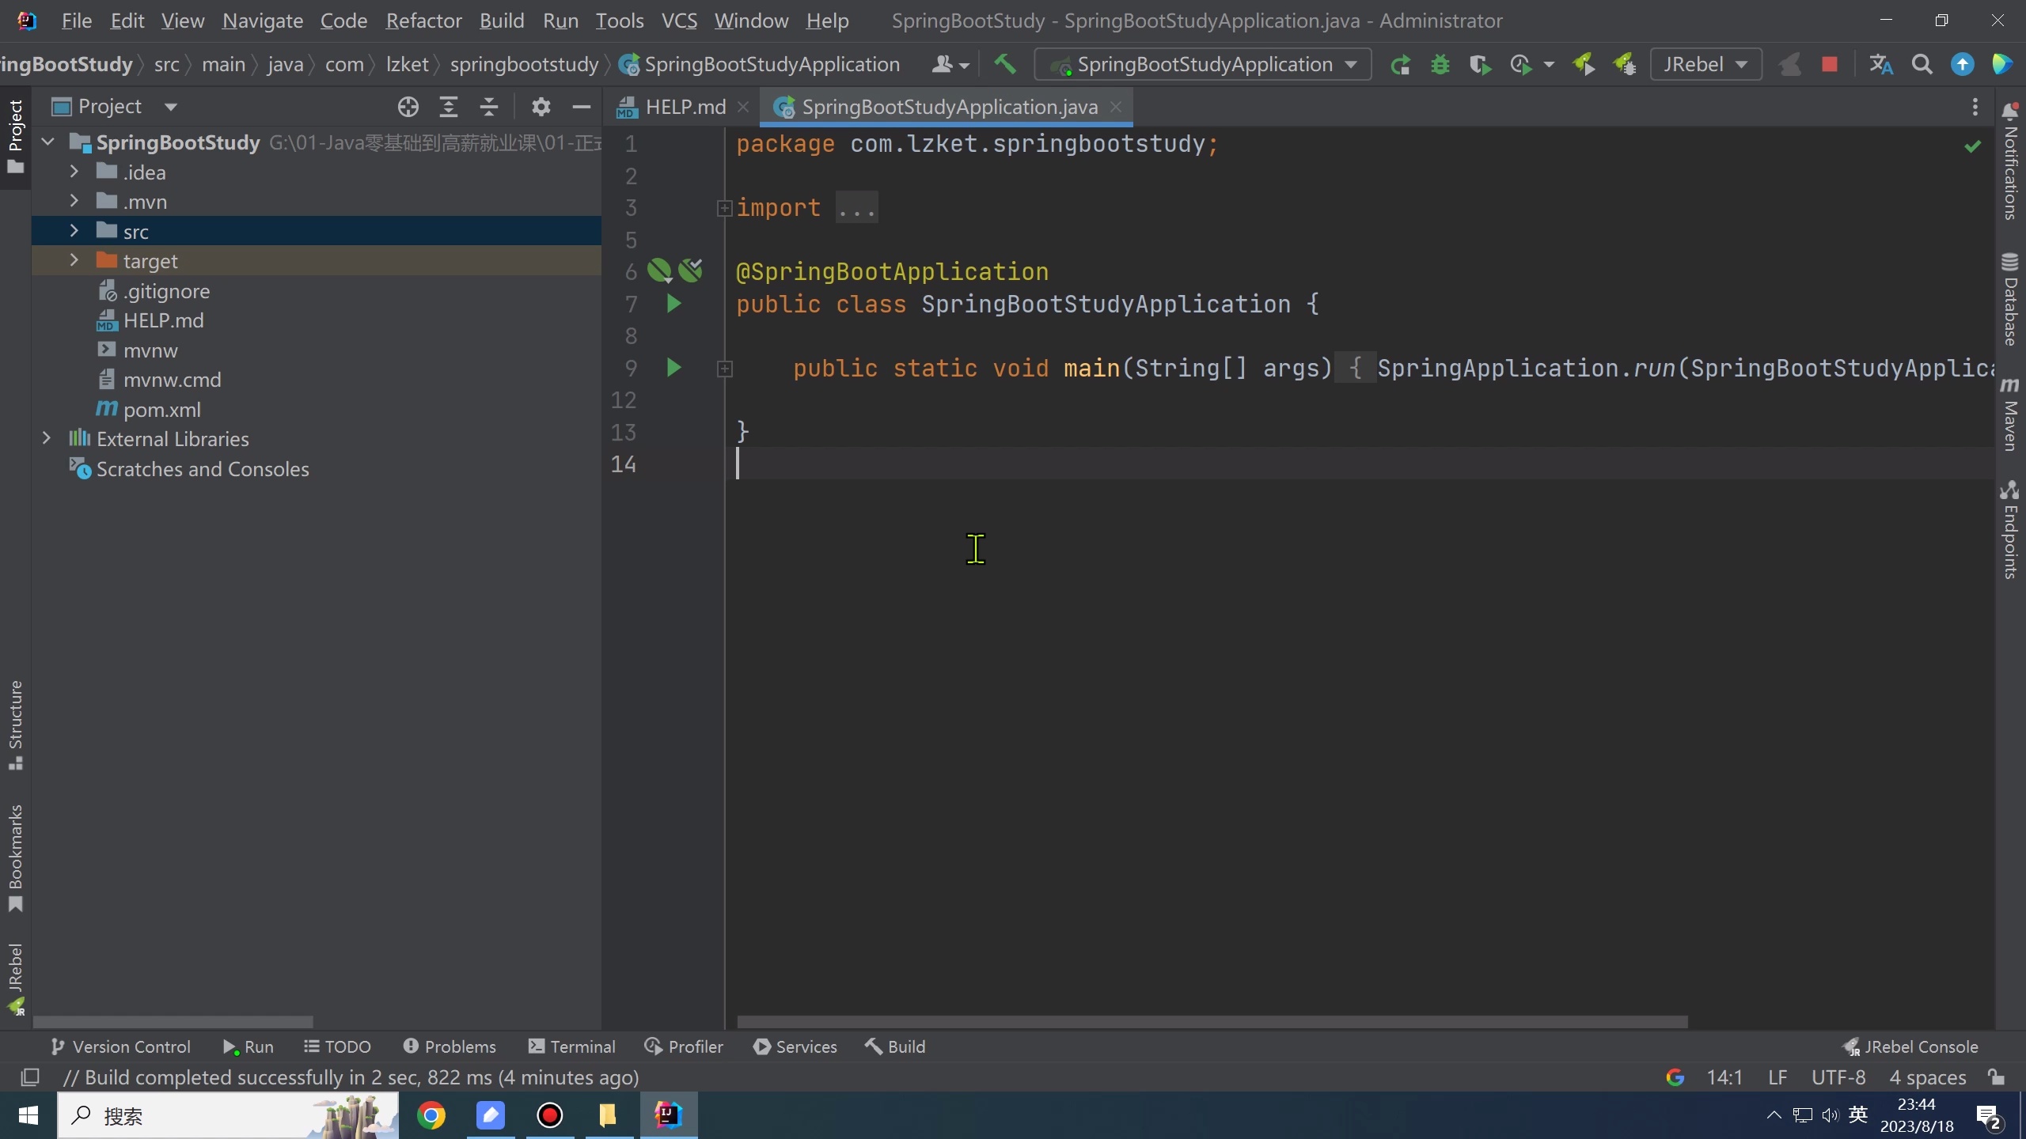The image size is (2026, 1139).
Task: Click the red Stop button in toolbar
Action: pos(1829,64)
